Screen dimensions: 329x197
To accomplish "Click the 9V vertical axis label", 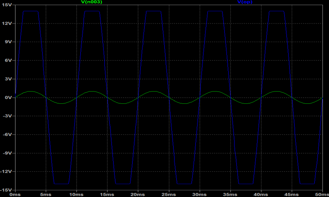I will point(8,42).
